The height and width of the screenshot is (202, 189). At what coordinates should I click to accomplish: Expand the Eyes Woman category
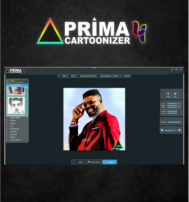17,129
